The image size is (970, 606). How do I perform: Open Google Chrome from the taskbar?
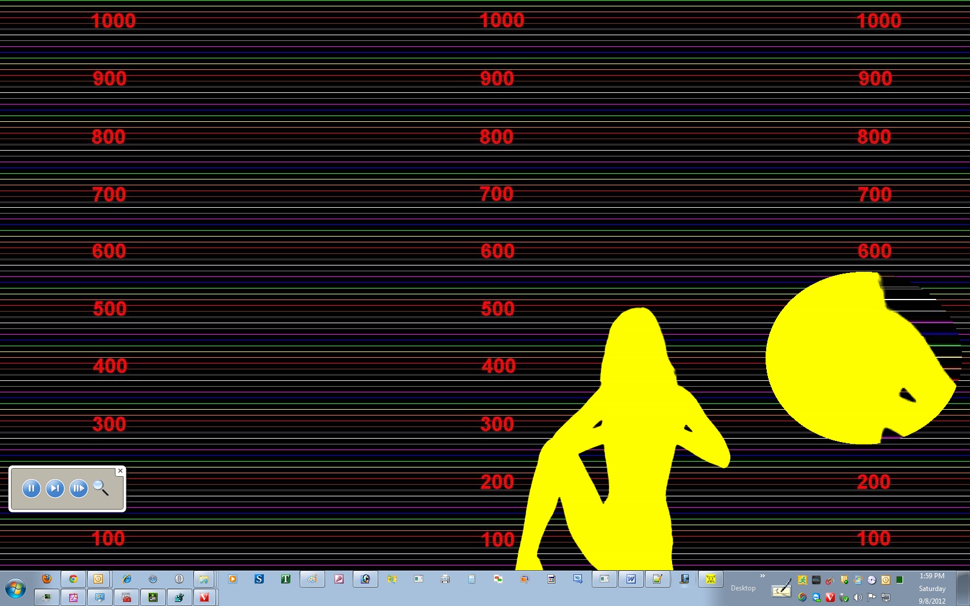point(73,579)
